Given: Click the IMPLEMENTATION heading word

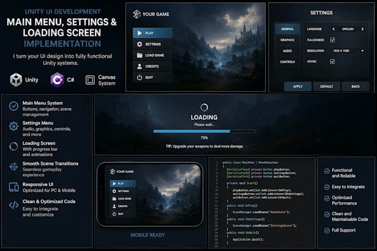Looking at the screenshot, I should click(x=62, y=44).
